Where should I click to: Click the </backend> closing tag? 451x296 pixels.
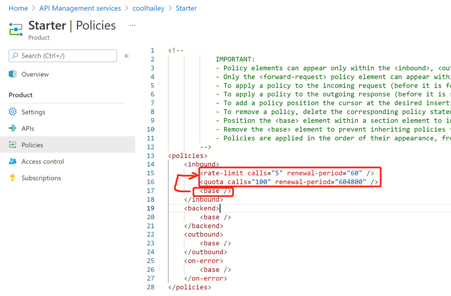(x=204, y=226)
